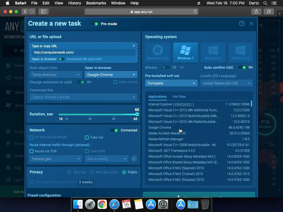Viewport: 283px width, 212px height.
Task: Toggle Pro mode switch
Action: [x=95, y=24]
